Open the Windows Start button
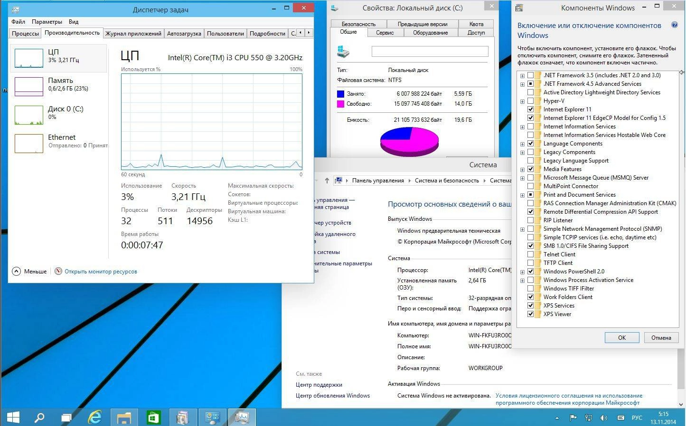Screen dimensions: 686x426 pyautogui.click(x=13, y=417)
